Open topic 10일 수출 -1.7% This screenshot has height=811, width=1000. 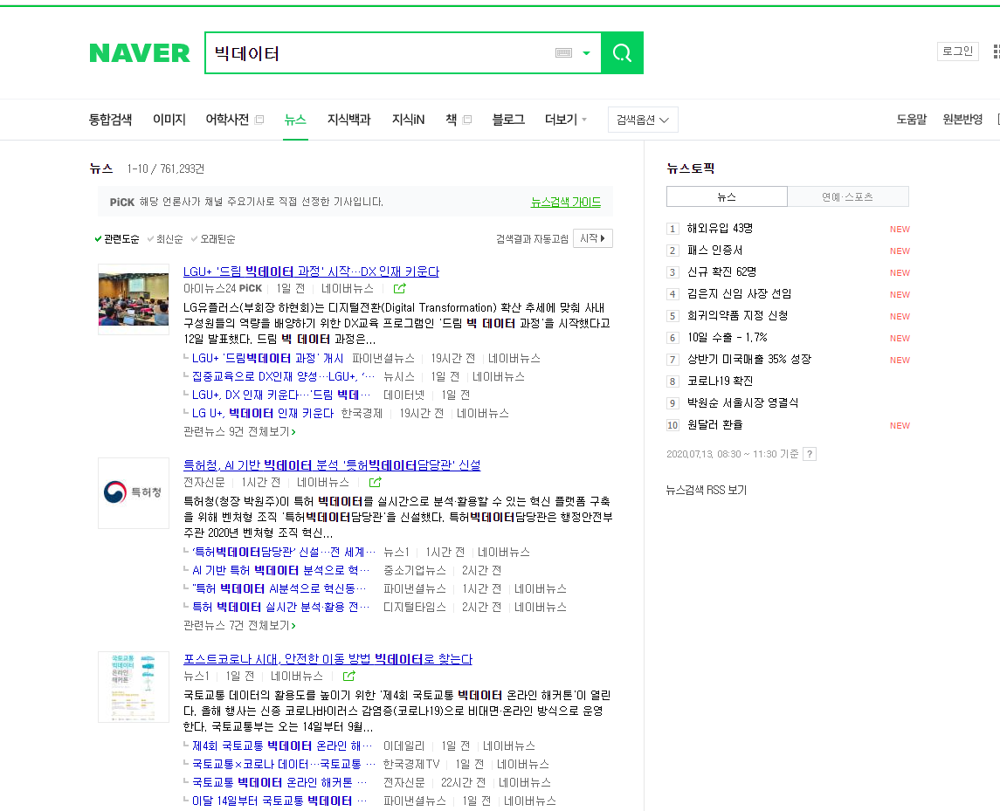pyautogui.click(x=727, y=337)
